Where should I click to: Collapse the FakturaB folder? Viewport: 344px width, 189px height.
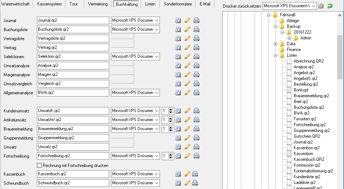pos(268,15)
